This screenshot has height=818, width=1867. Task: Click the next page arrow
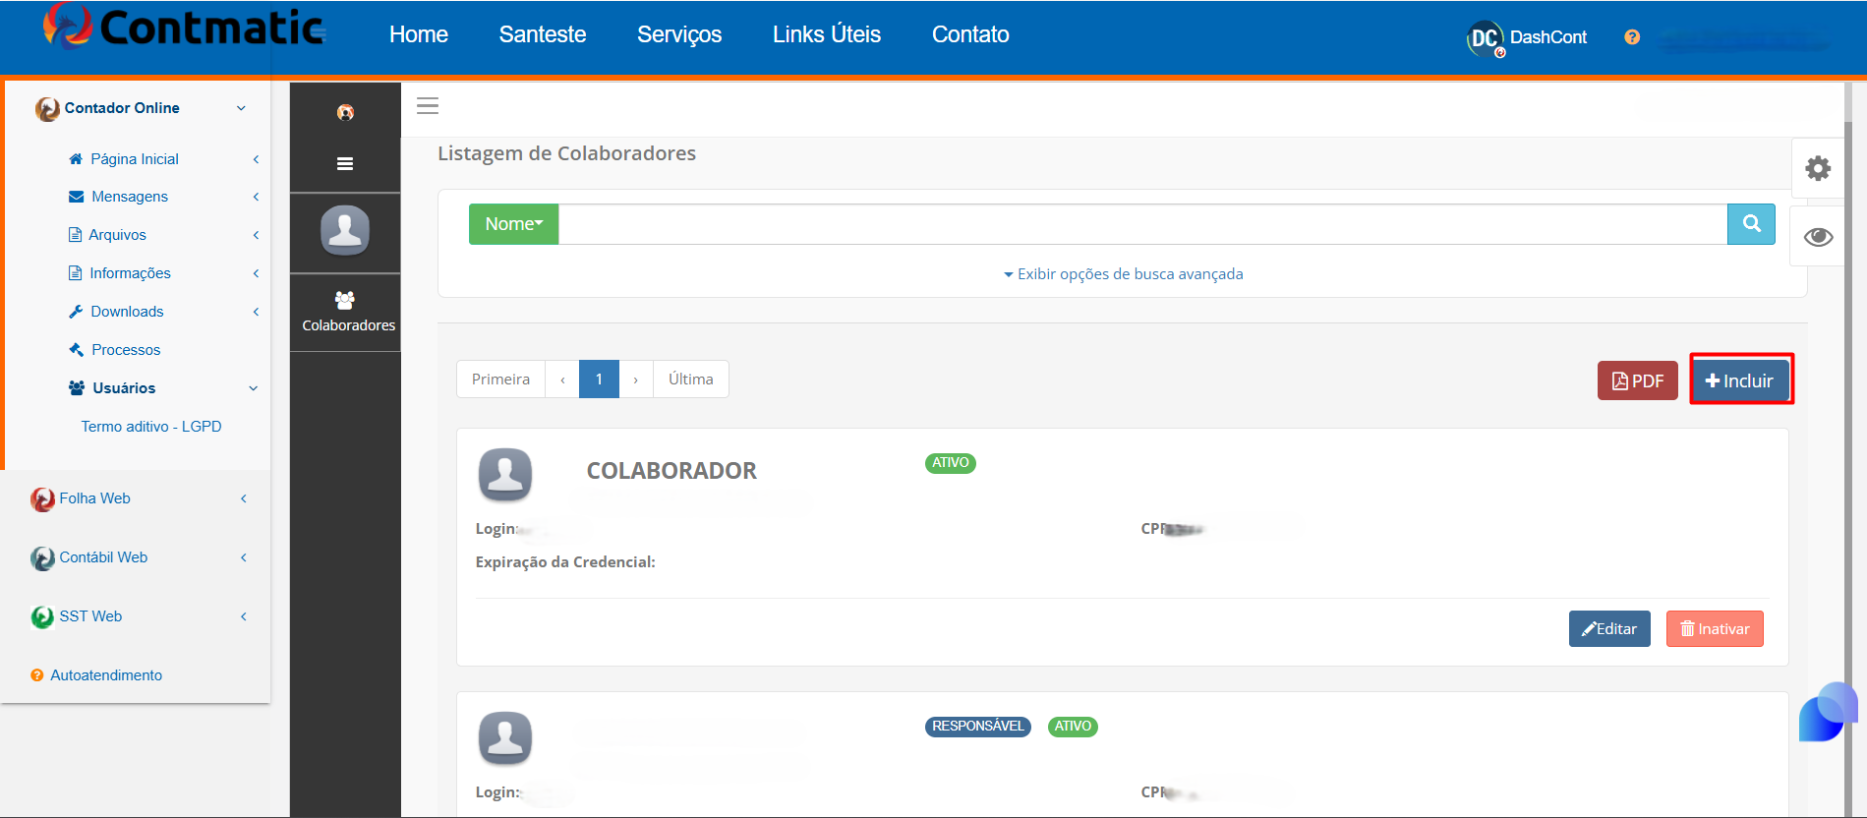(x=636, y=380)
